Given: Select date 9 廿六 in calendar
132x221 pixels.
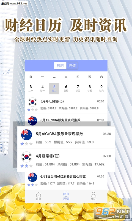Looking at the screenshot, I should (101, 88).
